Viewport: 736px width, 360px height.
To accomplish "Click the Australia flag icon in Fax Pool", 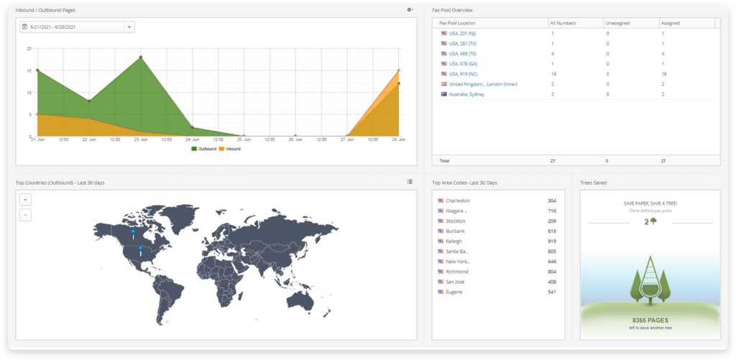I will [443, 94].
